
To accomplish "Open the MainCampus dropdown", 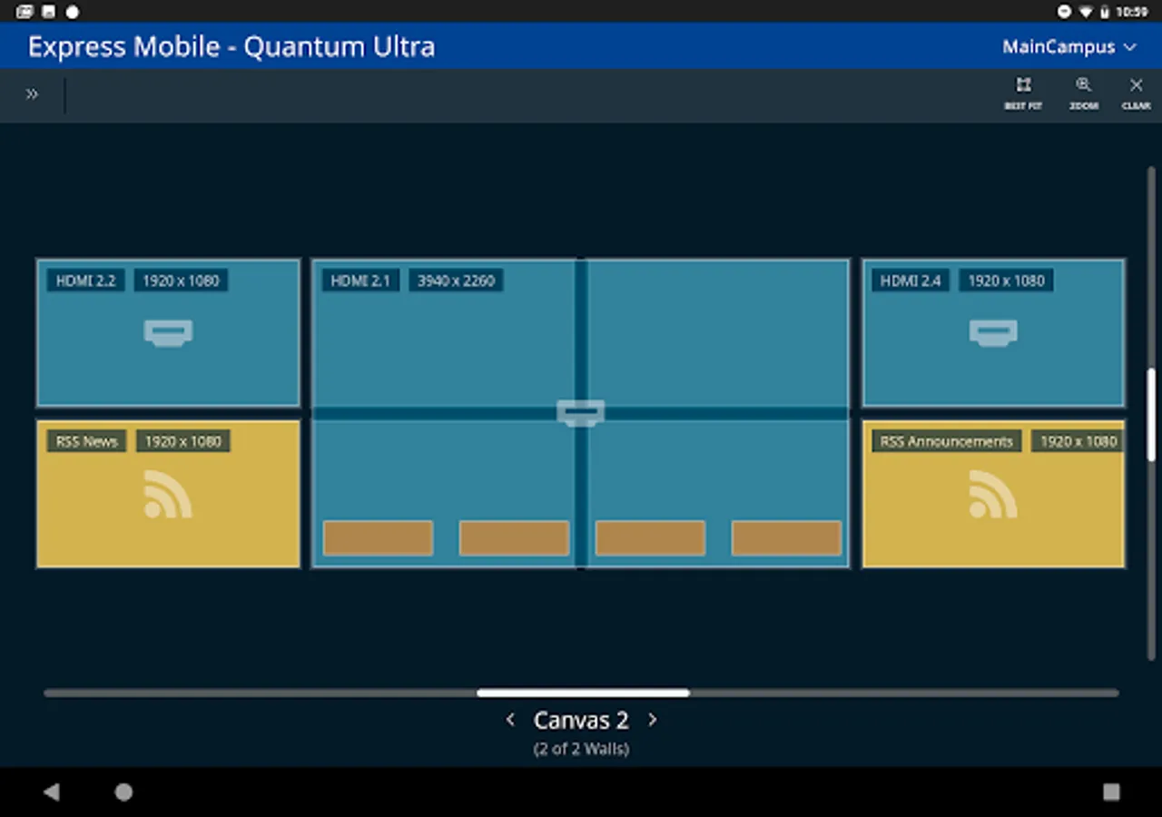I will (1069, 46).
